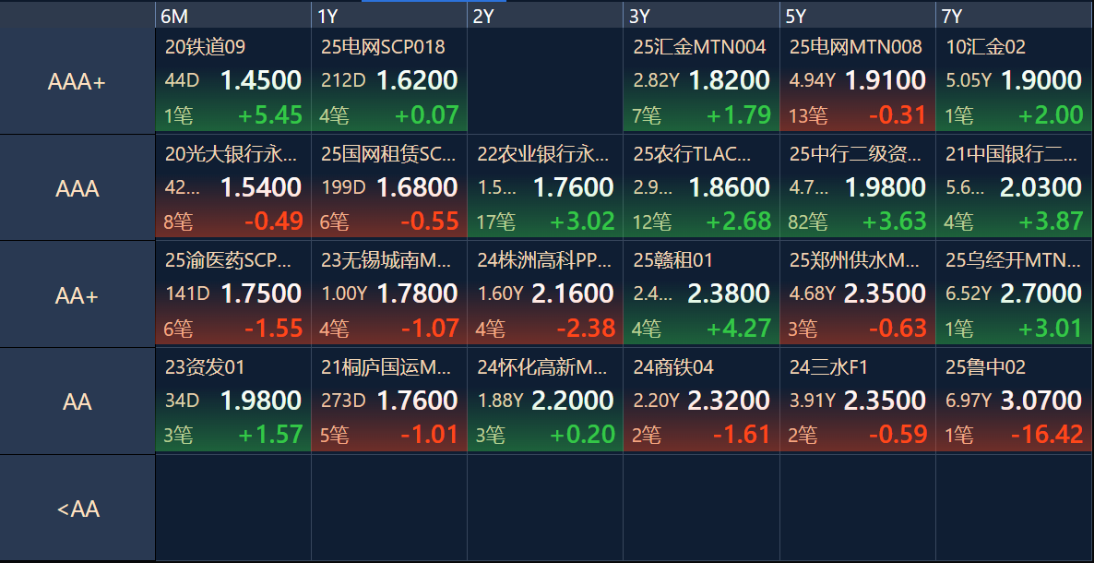Image resolution: width=1094 pixels, height=563 pixels.
Task: Select the 25电网MTN008 cell showing -0.31
Action: point(858,80)
